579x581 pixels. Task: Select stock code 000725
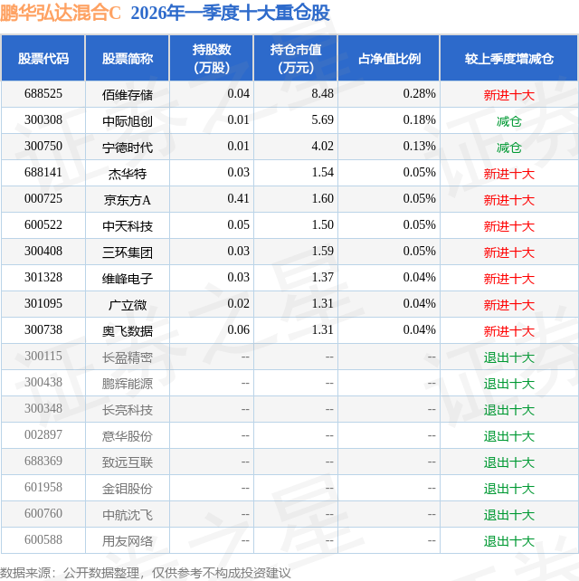click(x=43, y=199)
